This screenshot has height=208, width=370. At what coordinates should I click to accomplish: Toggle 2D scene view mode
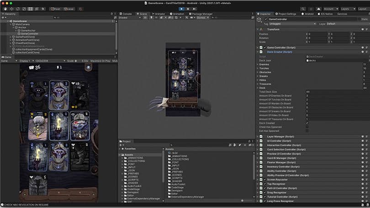[145, 18]
